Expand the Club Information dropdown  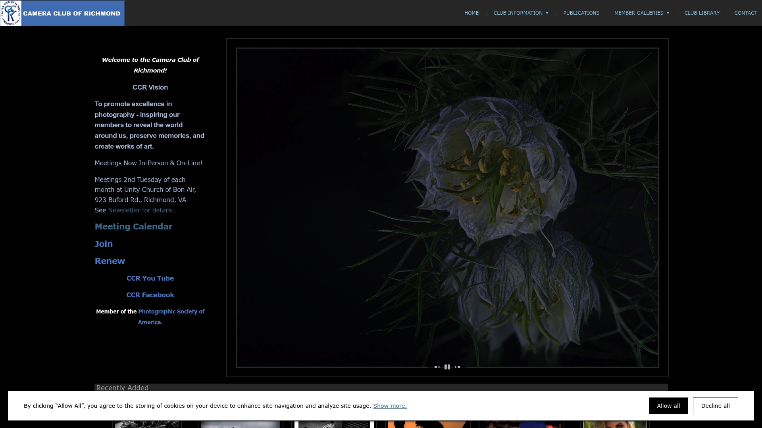click(x=521, y=13)
